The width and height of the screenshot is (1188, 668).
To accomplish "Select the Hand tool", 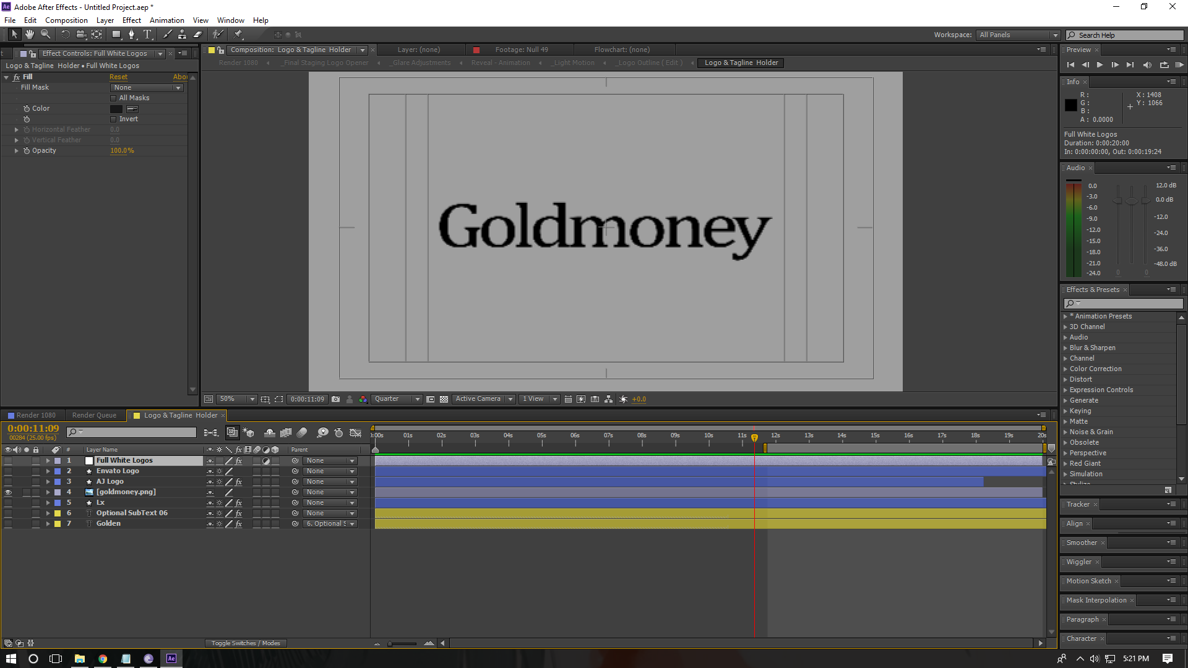I will [x=30, y=35].
